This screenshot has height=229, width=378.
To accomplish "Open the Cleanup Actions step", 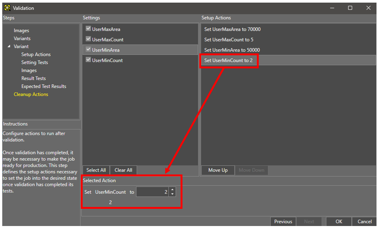I will (x=31, y=95).
